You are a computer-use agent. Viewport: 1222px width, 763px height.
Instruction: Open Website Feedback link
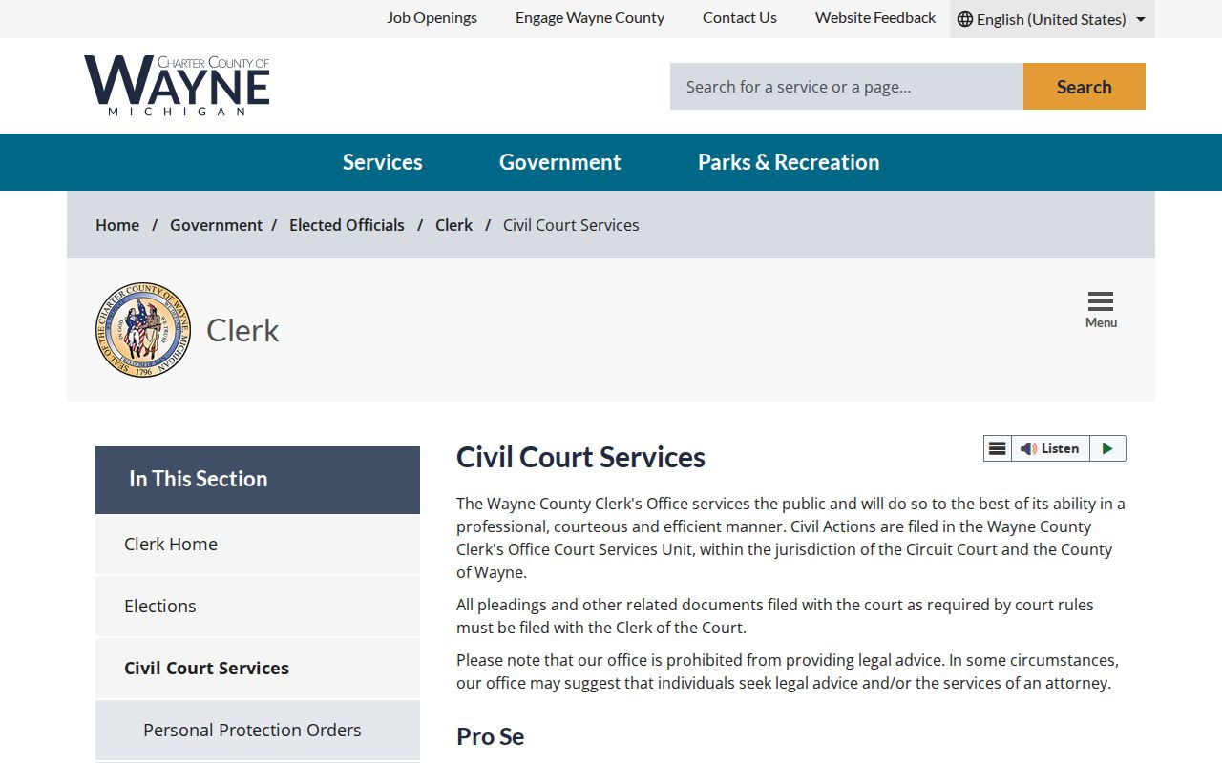(x=875, y=17)
